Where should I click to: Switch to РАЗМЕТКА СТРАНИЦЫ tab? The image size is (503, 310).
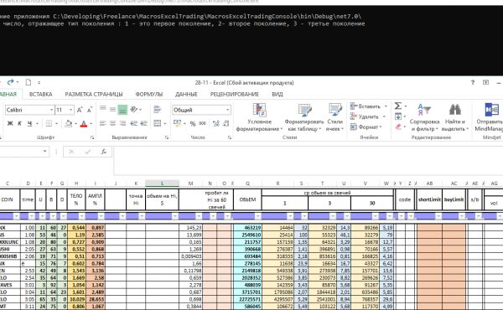tap(94, 94)
